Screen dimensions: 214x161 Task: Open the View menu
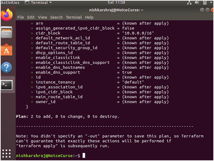(43, 17)
